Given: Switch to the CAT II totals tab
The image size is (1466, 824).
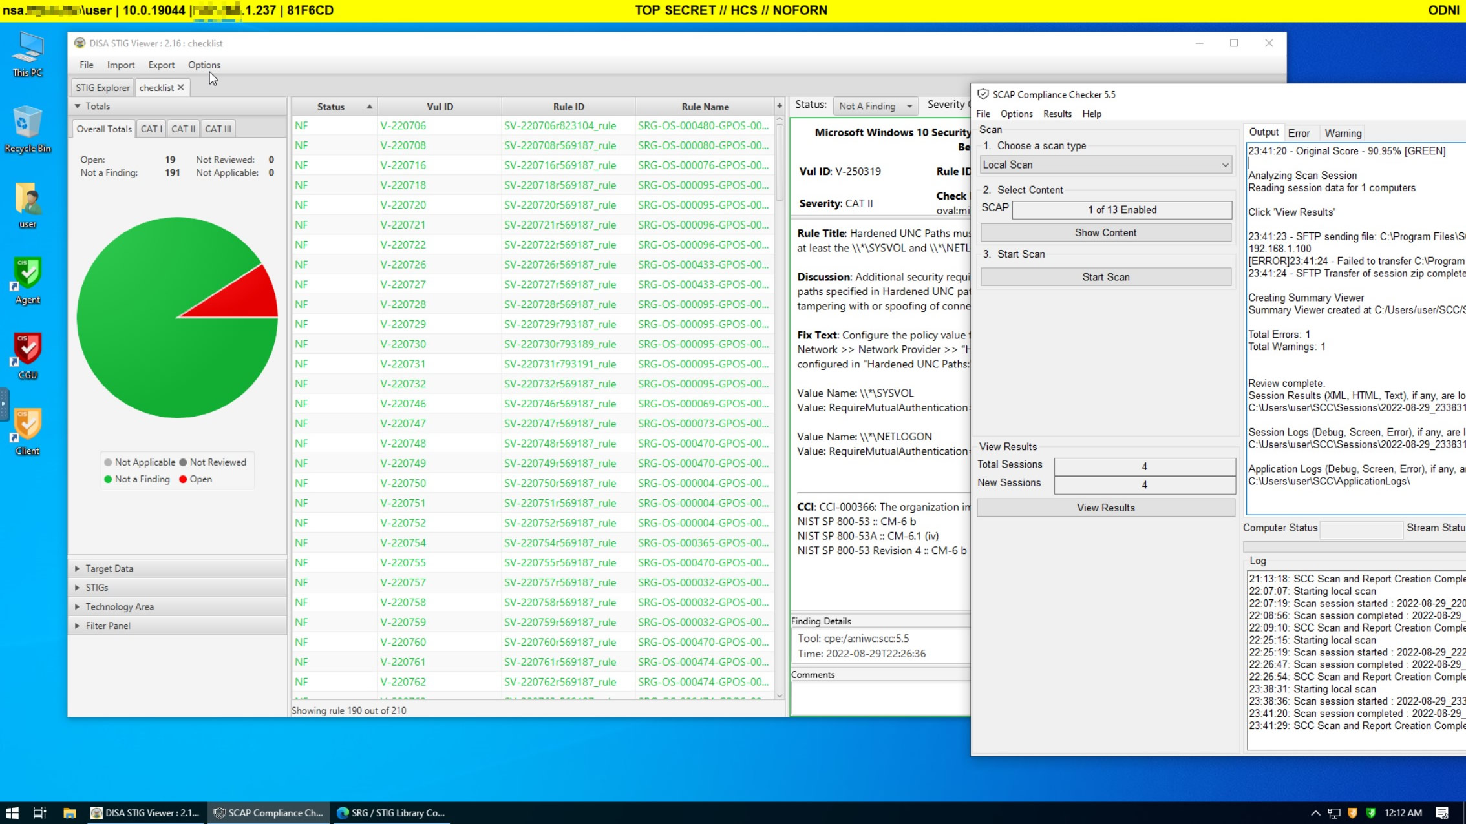Looking at the screenshot, I should point(183,129).
